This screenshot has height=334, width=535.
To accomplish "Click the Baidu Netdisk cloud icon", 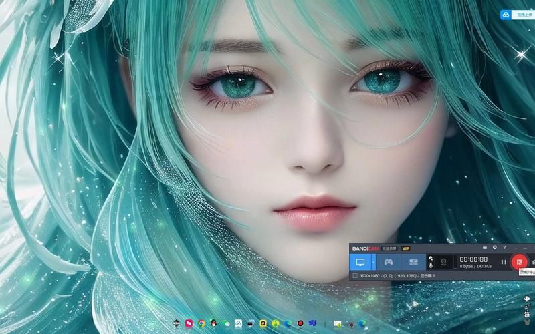I will click(x=506, y=15).
